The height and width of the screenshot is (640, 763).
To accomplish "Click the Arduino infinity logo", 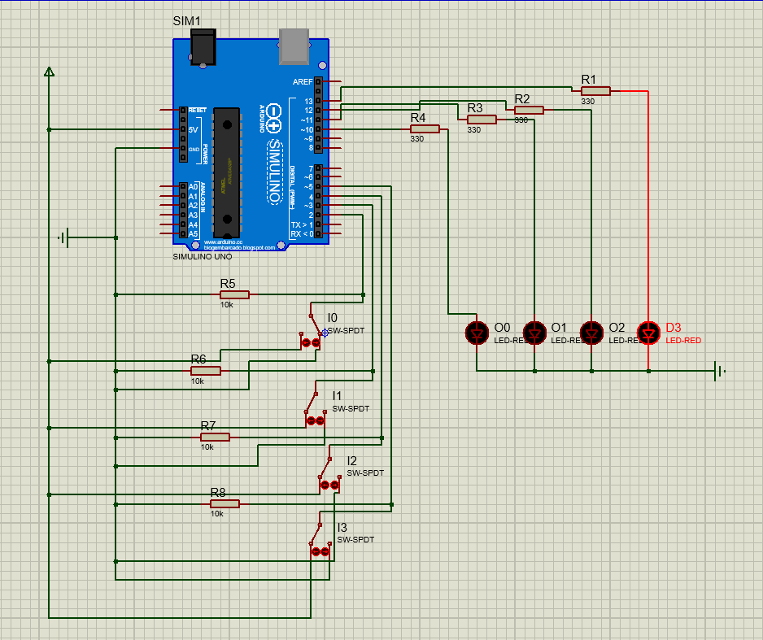I will pos(274,118).
